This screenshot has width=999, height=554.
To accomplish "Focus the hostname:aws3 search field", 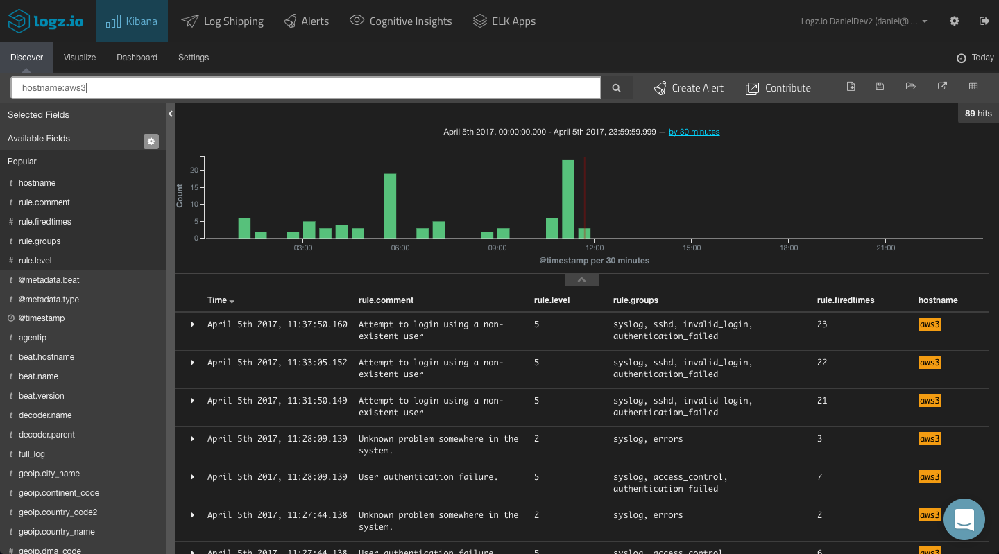I will coord(306,88).
